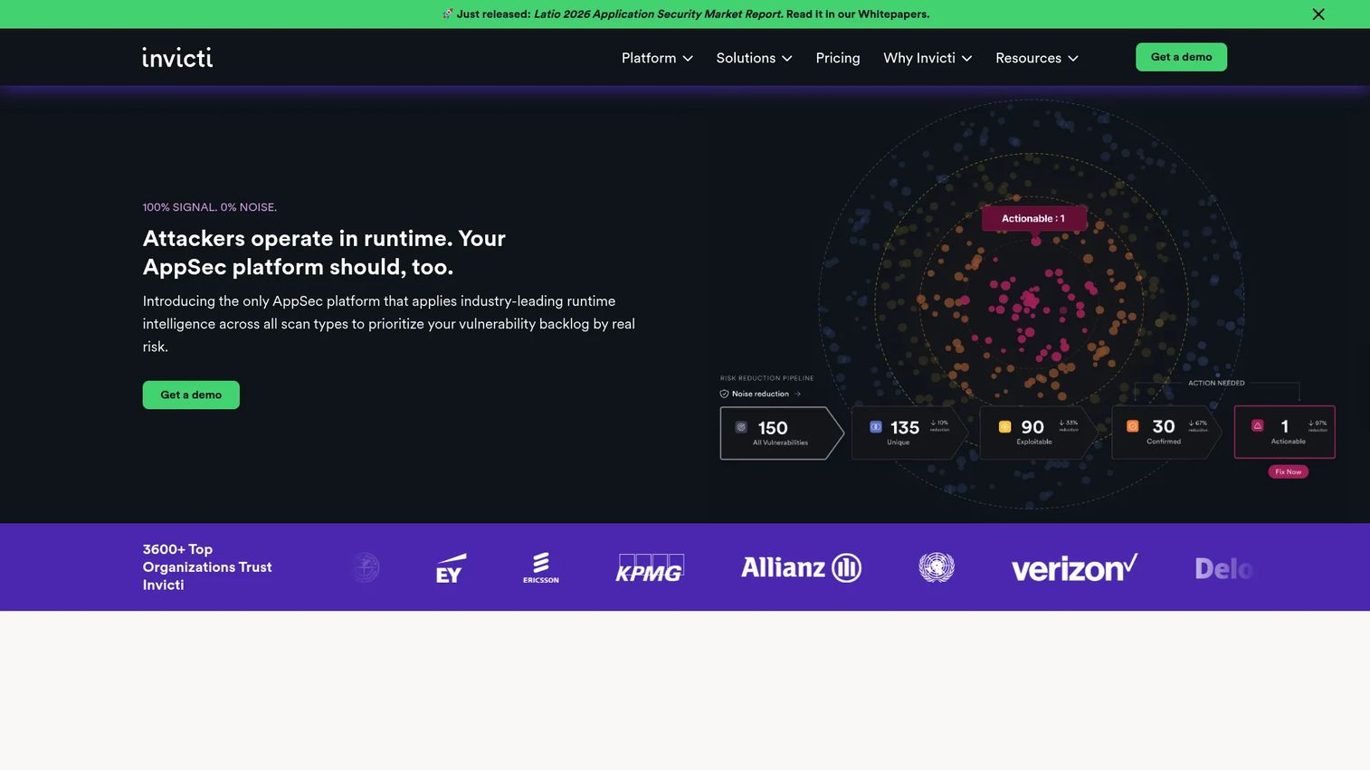
Task: Click the Actionable : 1 label
Action: click(x=1033, y=218)
